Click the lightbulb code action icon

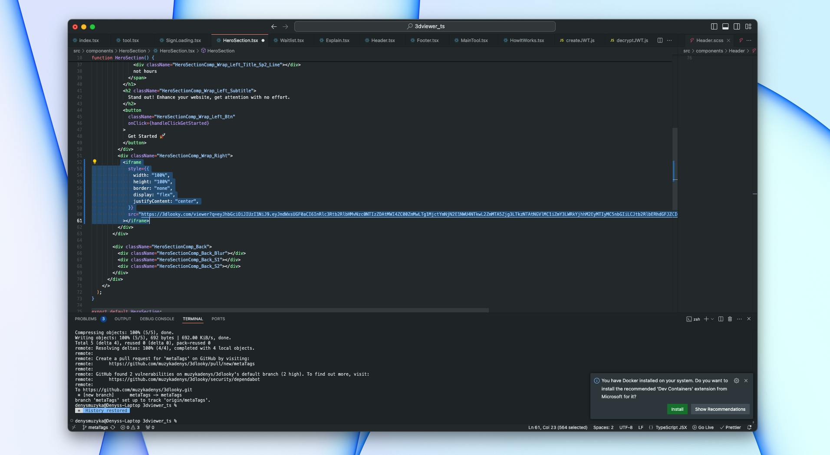point(95,162)
